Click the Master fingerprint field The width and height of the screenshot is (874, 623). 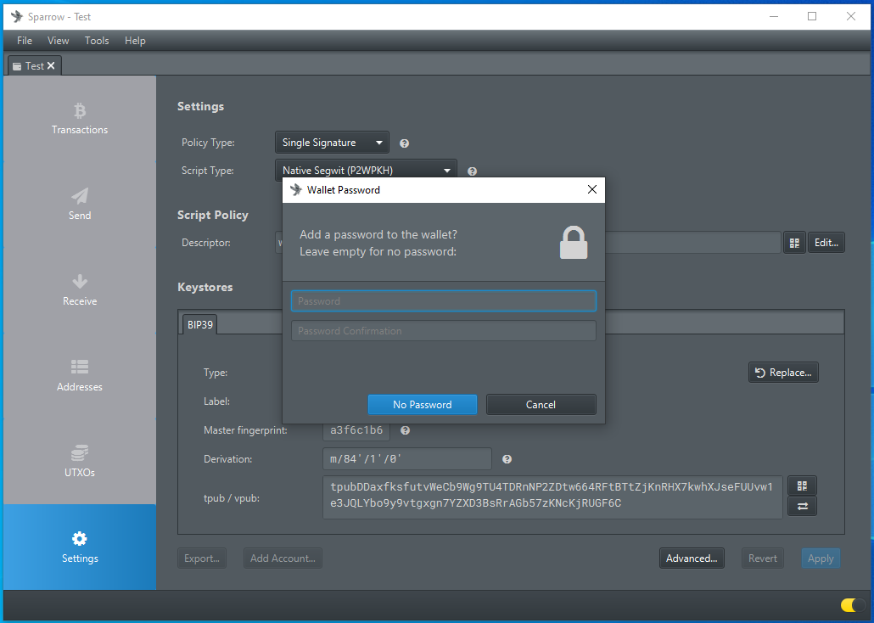(x=356, y=430)
